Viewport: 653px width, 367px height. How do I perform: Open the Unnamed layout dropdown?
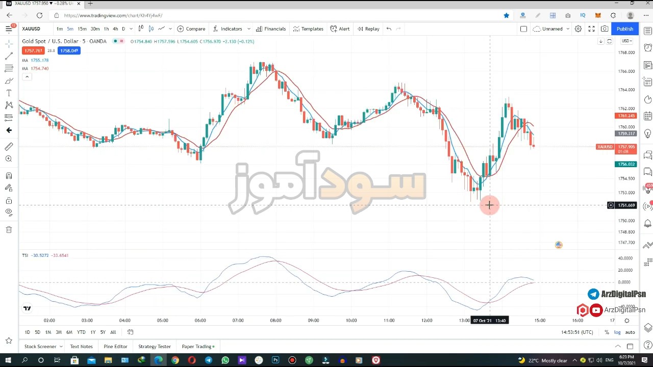551,29
